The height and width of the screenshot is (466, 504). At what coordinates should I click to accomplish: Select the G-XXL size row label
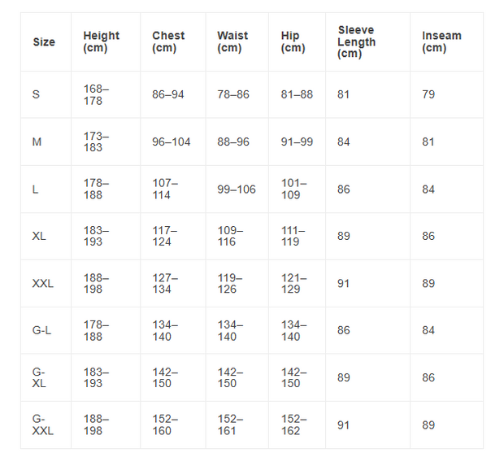tap(43, 425)
